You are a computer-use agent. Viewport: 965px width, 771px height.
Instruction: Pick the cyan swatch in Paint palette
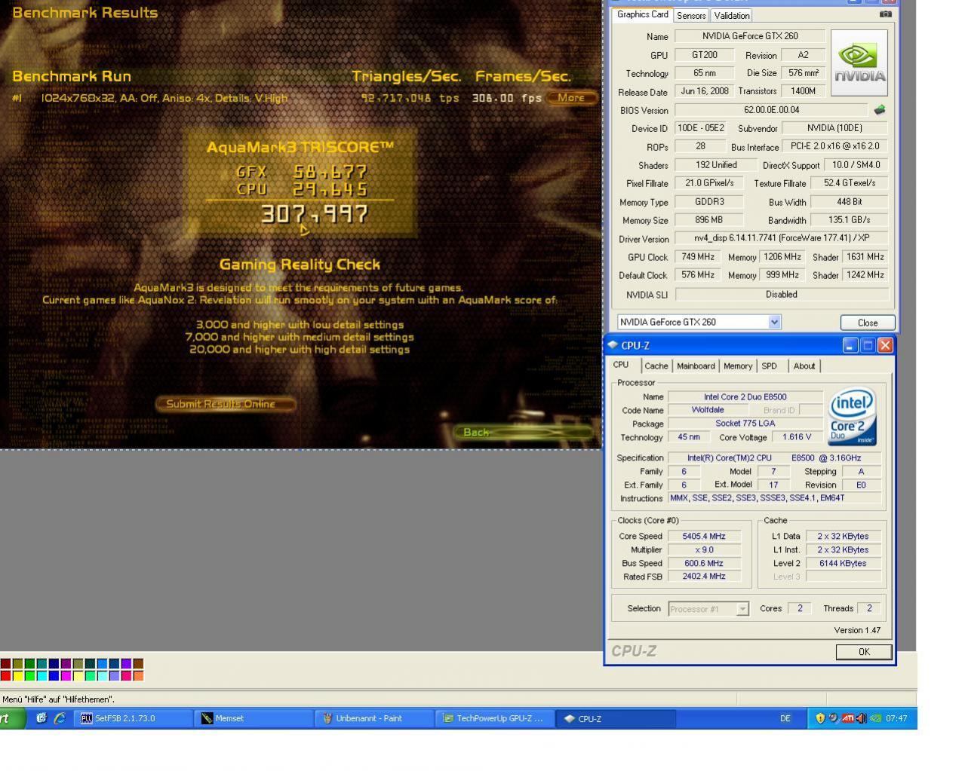(x=41, y=676)
